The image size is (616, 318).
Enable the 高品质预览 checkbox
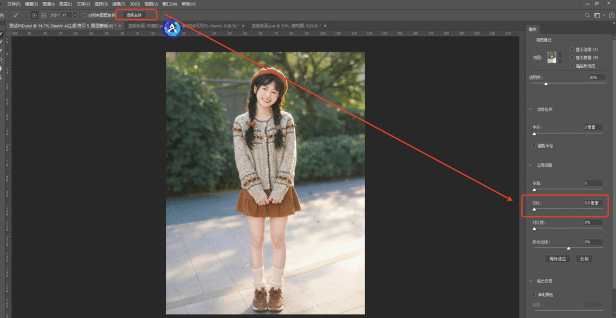pos(571,66)
